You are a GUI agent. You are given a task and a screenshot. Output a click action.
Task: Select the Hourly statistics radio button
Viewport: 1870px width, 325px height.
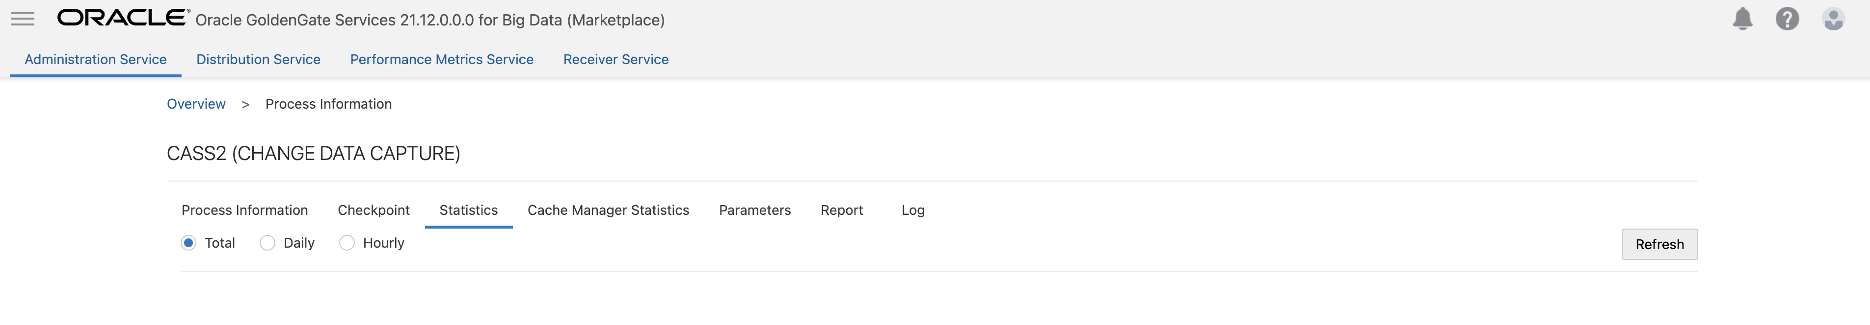[347, 243]
